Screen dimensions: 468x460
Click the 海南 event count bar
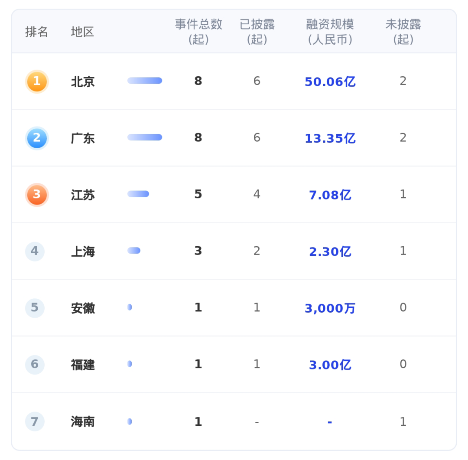point(130,421)
